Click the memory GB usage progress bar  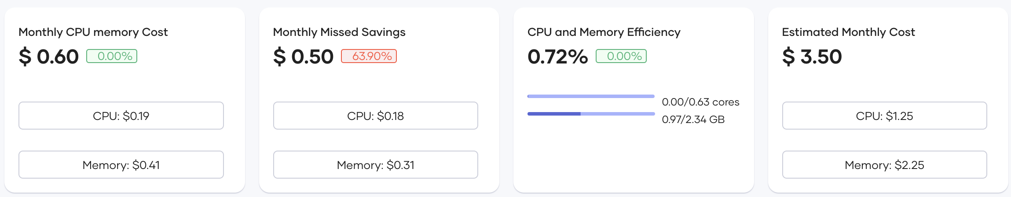click(591, 114)
